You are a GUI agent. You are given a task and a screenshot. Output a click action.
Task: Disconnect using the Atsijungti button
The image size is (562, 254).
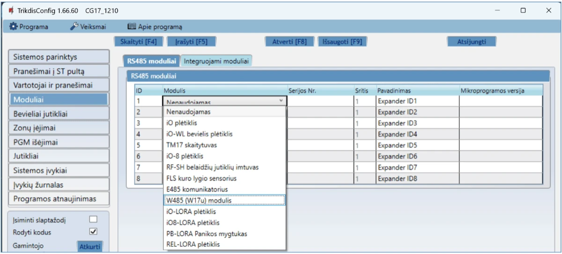[x=471, y=42]
